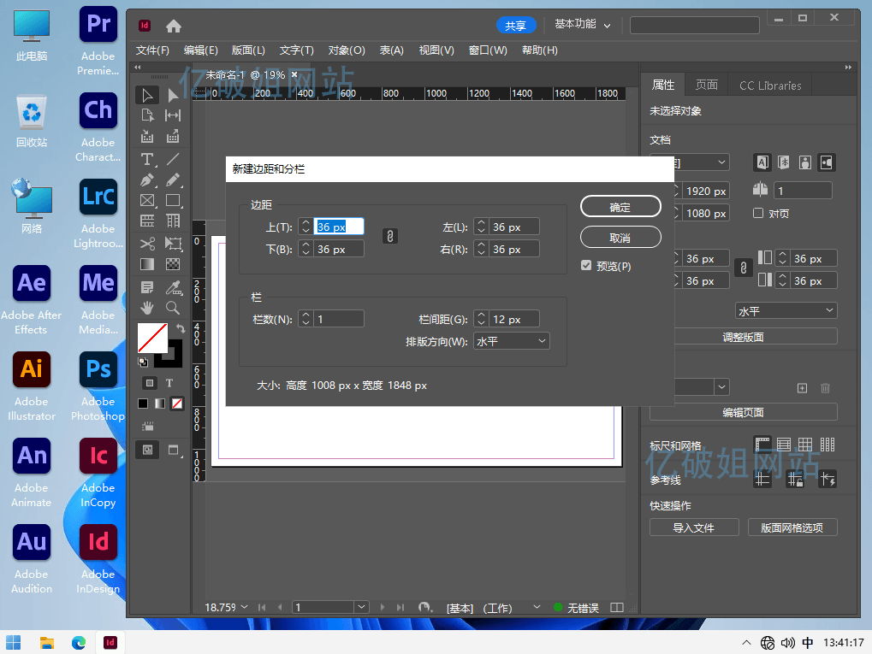Viewport: 872px width, 654px height.
Task: Select the Pencil tool
Action: [173, 180]
